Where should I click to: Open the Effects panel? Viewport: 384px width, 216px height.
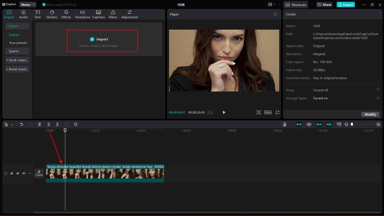[66, 14]
